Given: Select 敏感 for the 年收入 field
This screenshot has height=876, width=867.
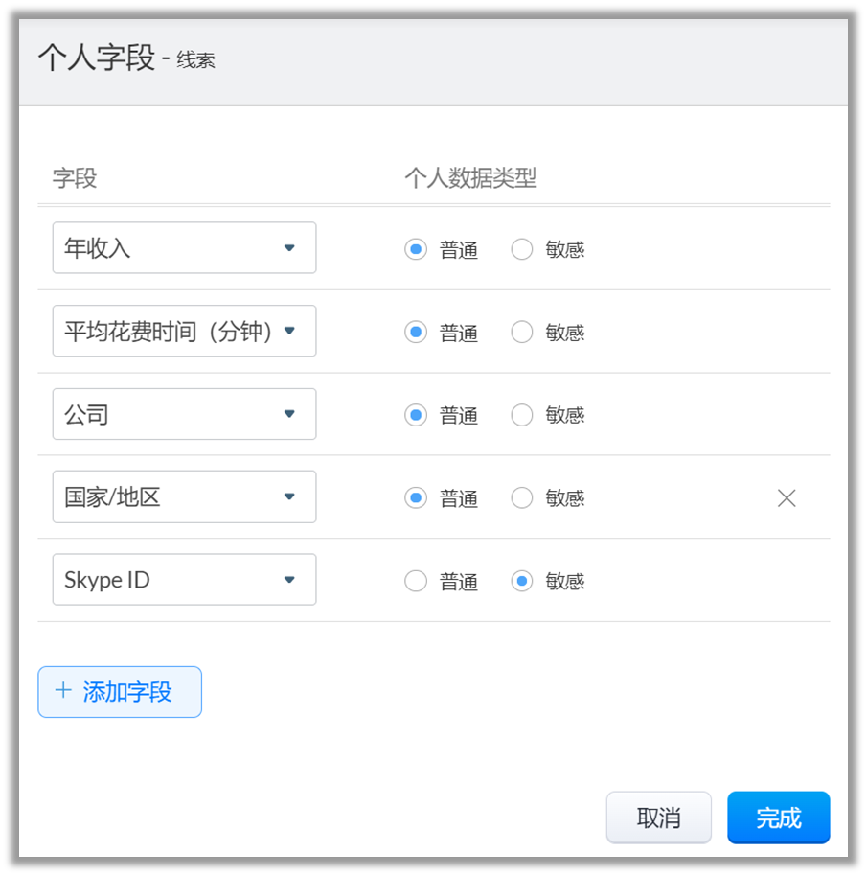Looking at the screenshot, I should click(x=522, y=249).
